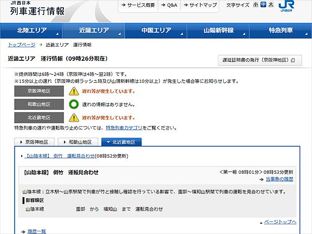Click 北近畿地区 遅れ等が発生しています message
Image resolution: width=312 pixels, height=234 pixels.
pyautogui.click(x=109, y=118)
